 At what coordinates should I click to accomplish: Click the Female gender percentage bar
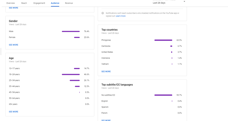coord(77,38)
